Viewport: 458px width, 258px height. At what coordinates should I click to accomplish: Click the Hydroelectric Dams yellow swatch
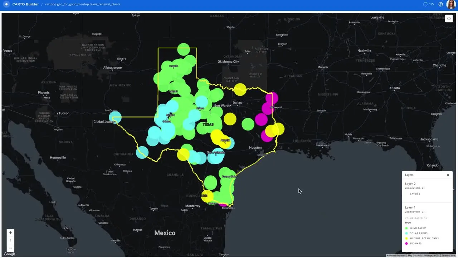[x=406, y=238]
